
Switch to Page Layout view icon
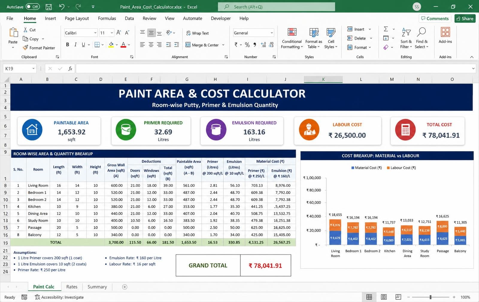(384, 297)
